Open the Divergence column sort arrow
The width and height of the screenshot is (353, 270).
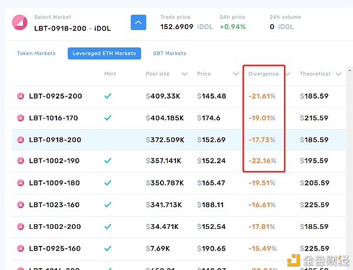(x=288, y=74)
